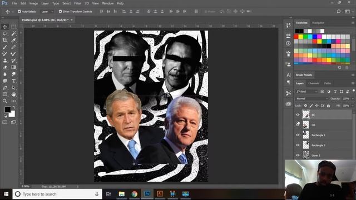Reset default foreground and background colors
Image resolution: width=356 pixels, height=200 pixels.
coord(5,116)
